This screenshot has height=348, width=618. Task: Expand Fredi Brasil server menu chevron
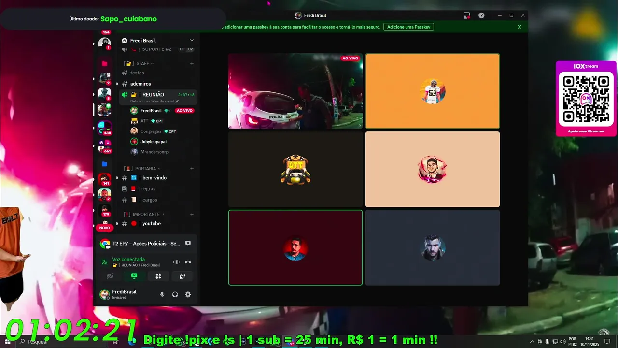(x=192, y=40)
